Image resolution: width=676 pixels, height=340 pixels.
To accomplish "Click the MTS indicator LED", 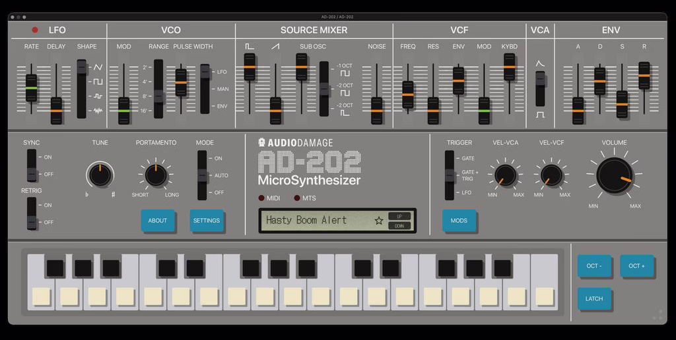I will [x=297, y=198].
